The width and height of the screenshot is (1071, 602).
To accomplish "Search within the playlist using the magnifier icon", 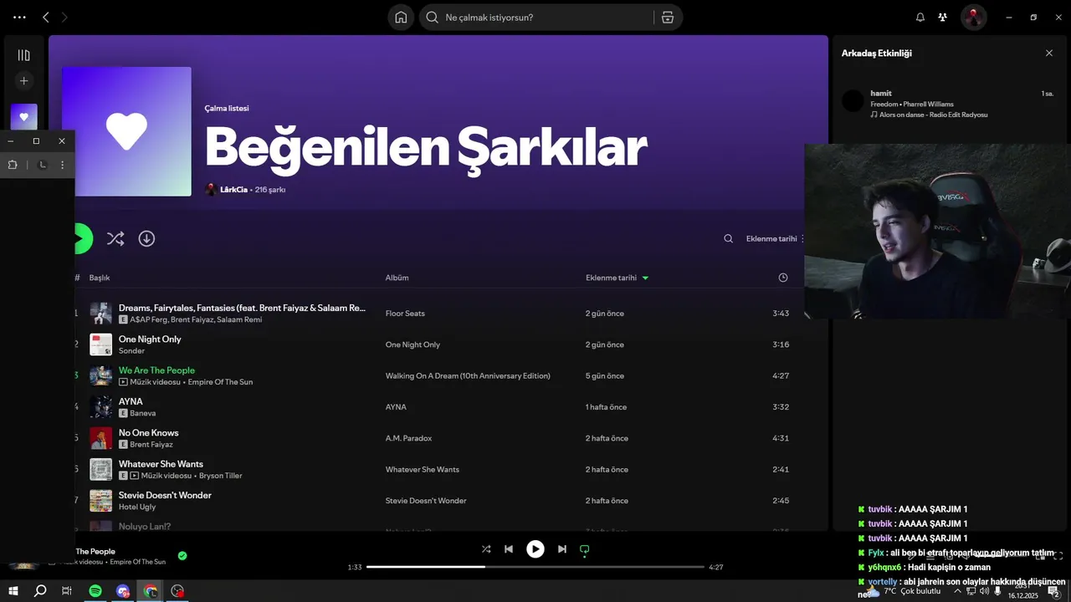I will coord(729,238).
